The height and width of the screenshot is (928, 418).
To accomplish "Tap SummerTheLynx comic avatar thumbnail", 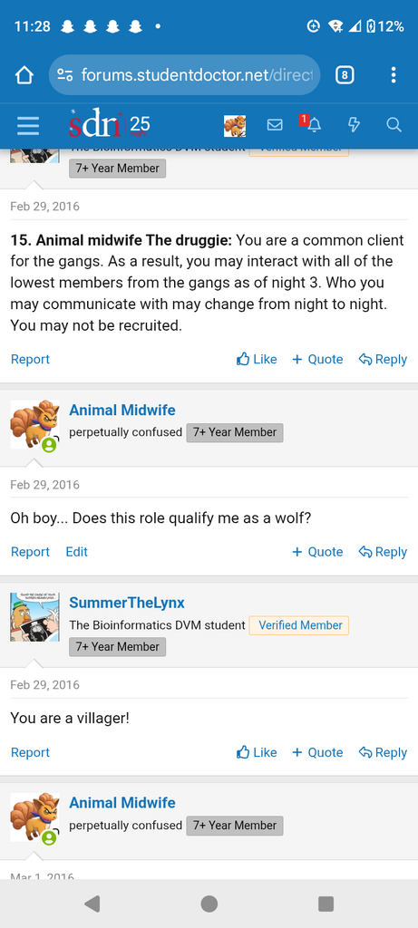I will coord(35,616).
